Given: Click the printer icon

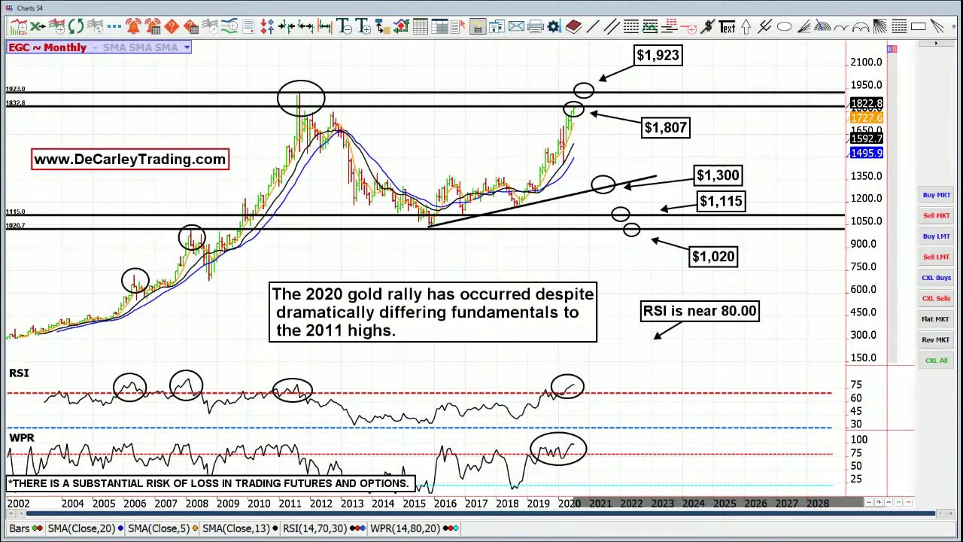Looking at the screenshot, I should click(536, 27).
